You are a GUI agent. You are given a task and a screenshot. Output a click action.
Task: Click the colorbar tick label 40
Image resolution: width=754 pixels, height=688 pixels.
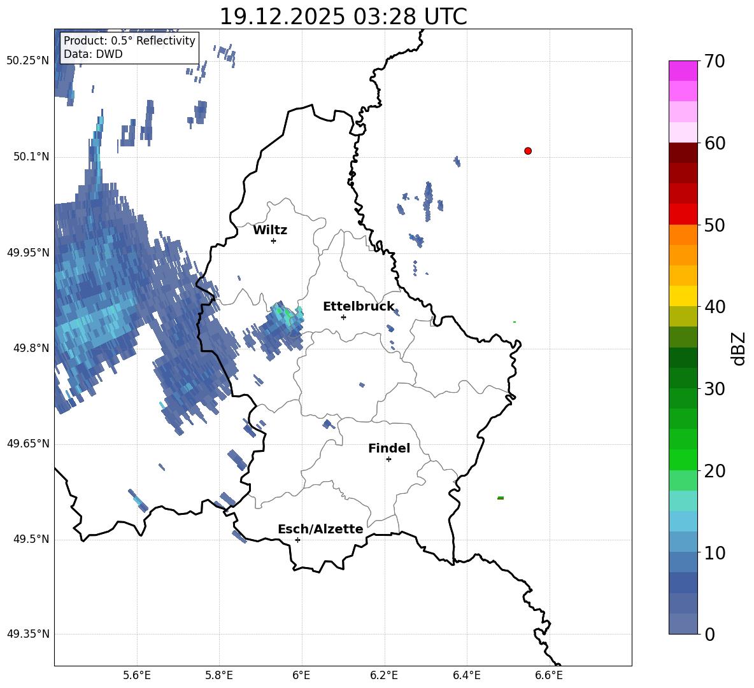tap(715, 307)
